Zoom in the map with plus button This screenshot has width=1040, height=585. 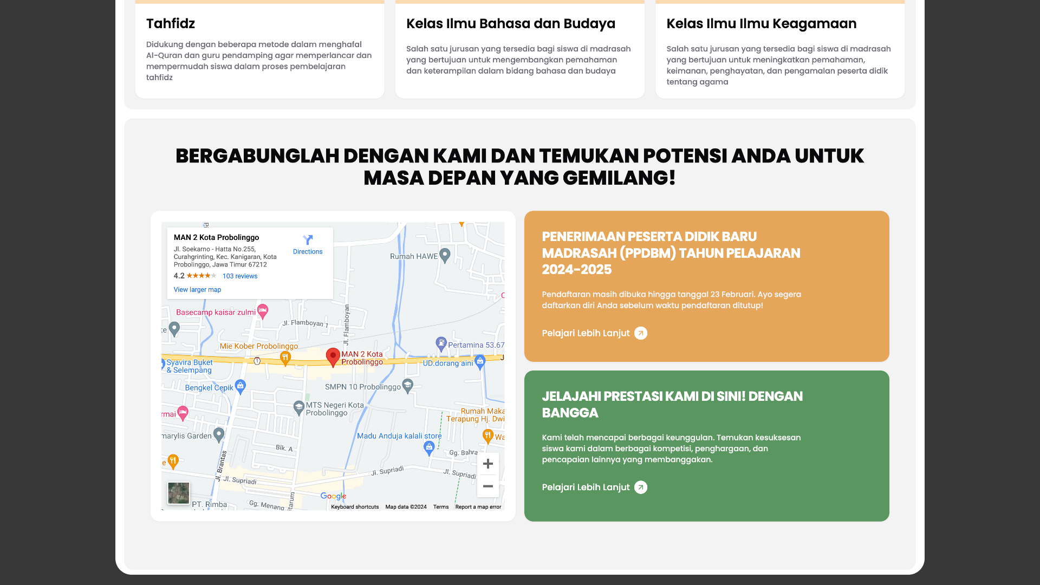point(487,464)
